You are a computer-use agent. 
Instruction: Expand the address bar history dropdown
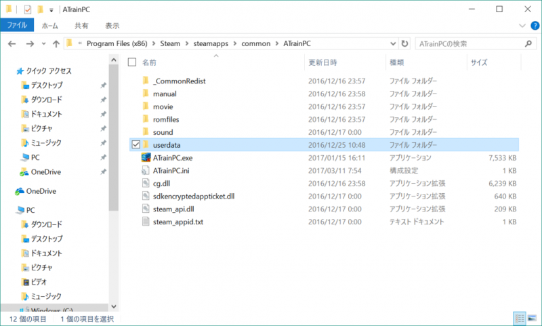393,43
